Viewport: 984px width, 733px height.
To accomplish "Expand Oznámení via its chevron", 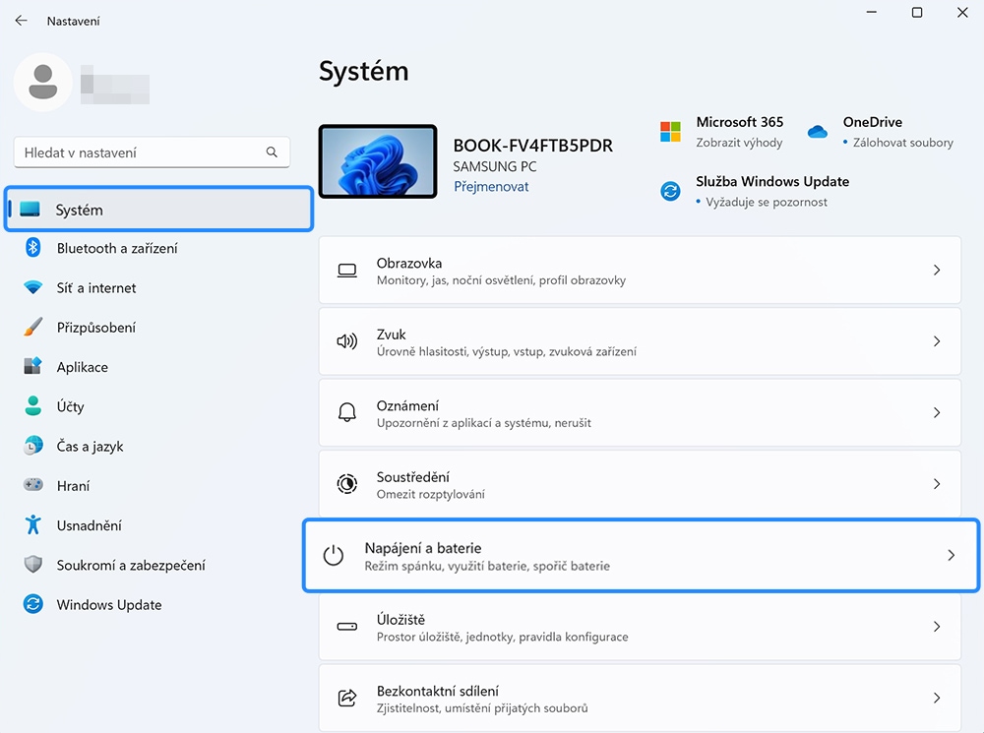I will (x=937, y=412).
